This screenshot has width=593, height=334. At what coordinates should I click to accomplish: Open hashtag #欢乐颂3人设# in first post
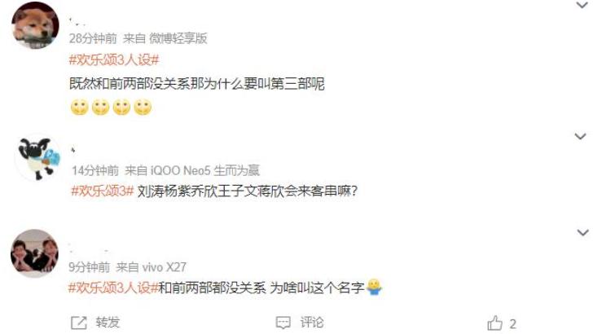pyautogui.click(x=114, y=59)
